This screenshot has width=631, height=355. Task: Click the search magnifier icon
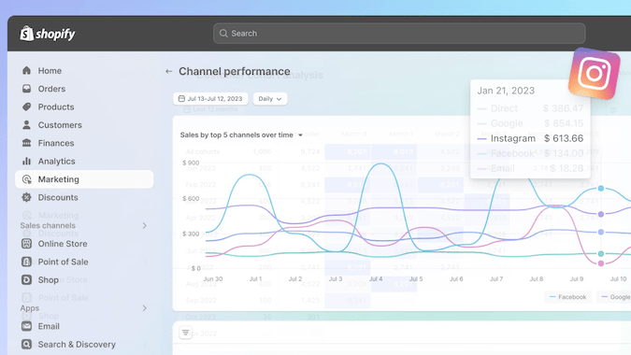(223, 34)
